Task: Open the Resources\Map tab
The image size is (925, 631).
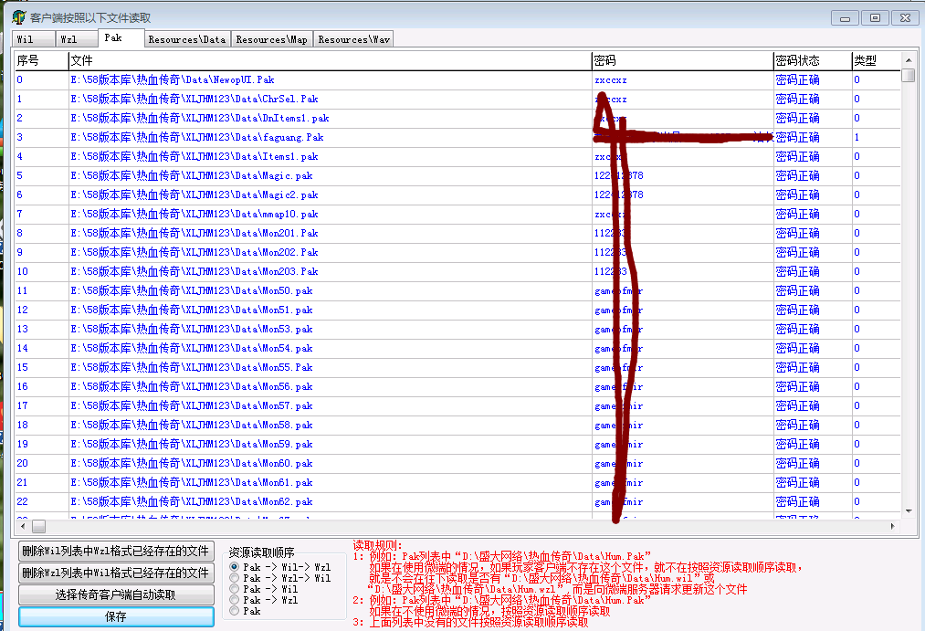Action: (272, 39)
